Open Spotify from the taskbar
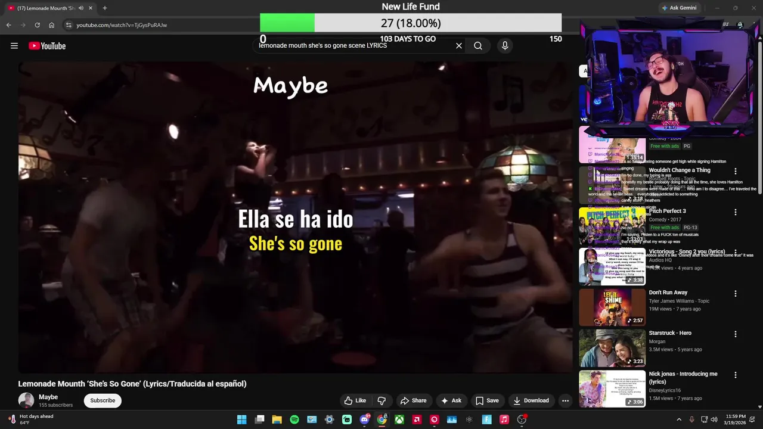Viewport: 763px width, 429px height. click(x=294, y=419)
